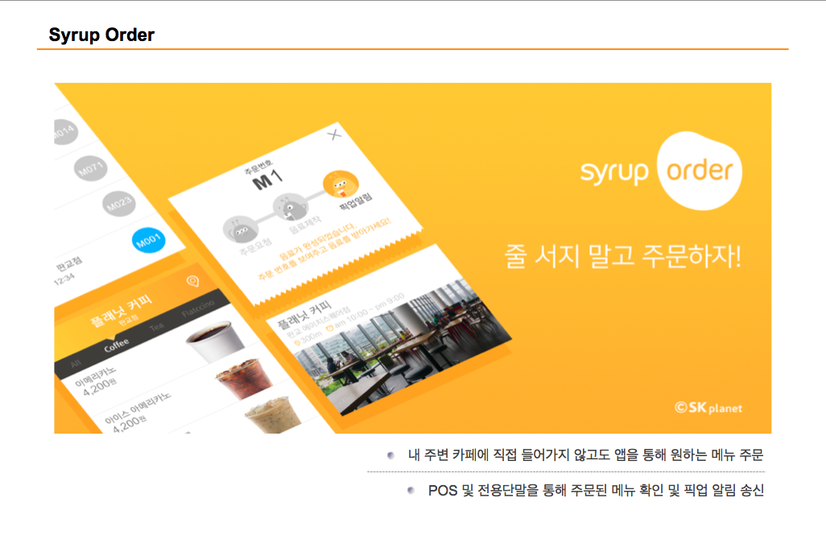Tap the location pin icon in cafe header

(x=192, y=282)
